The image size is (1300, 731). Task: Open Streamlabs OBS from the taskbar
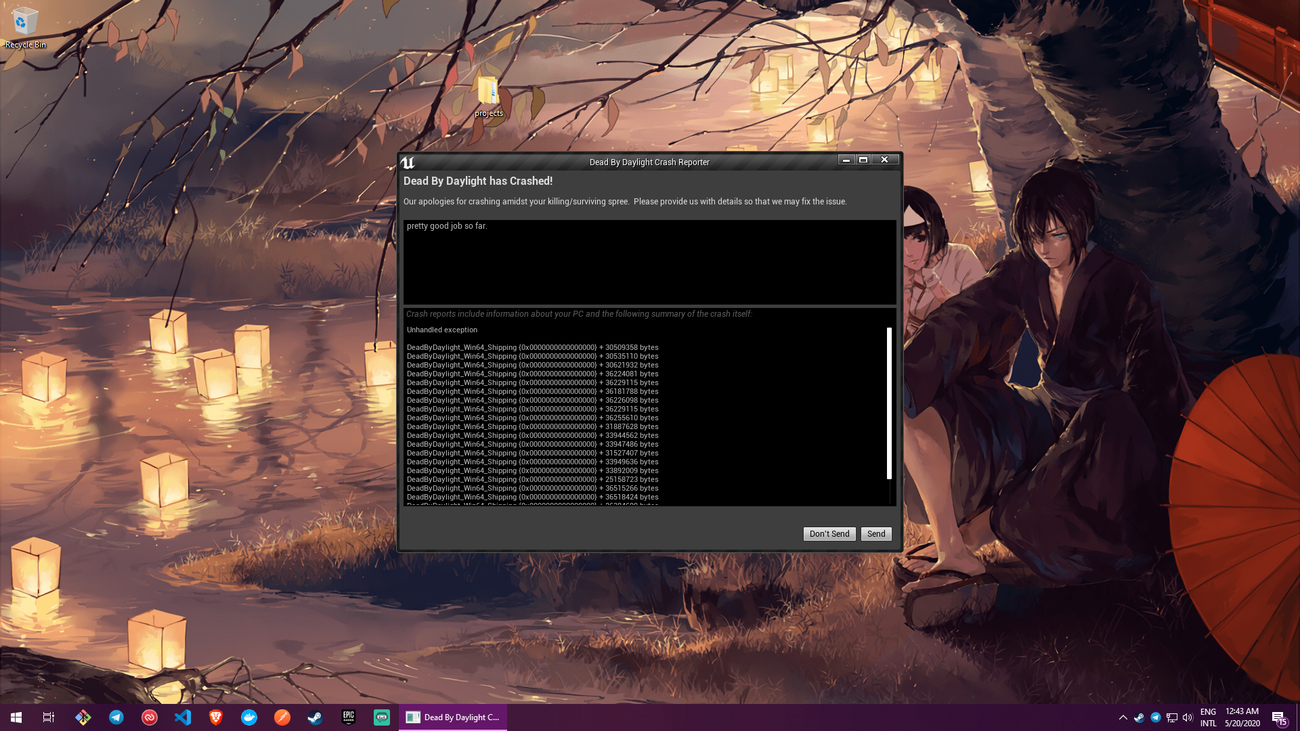pyautogui.click(x=382, y=717)
